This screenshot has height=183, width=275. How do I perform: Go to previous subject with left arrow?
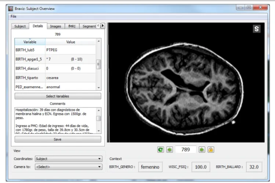pyautogui.click(x=169, y=150)
